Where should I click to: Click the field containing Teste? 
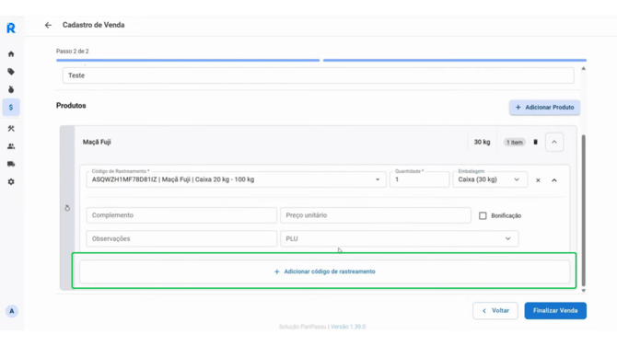318,75
